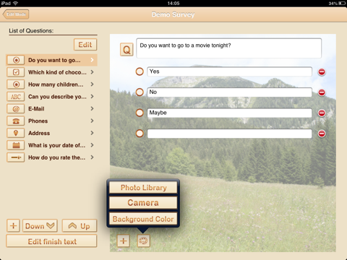Remove the 'No' answer with red minus
This screenshot has width=347, height=260.
[x=322, y=92]
